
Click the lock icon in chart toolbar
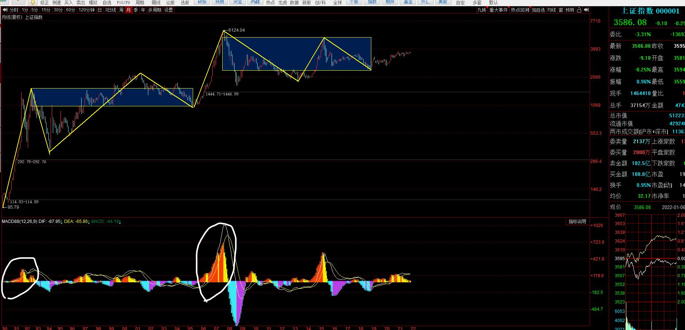(579, 10)
